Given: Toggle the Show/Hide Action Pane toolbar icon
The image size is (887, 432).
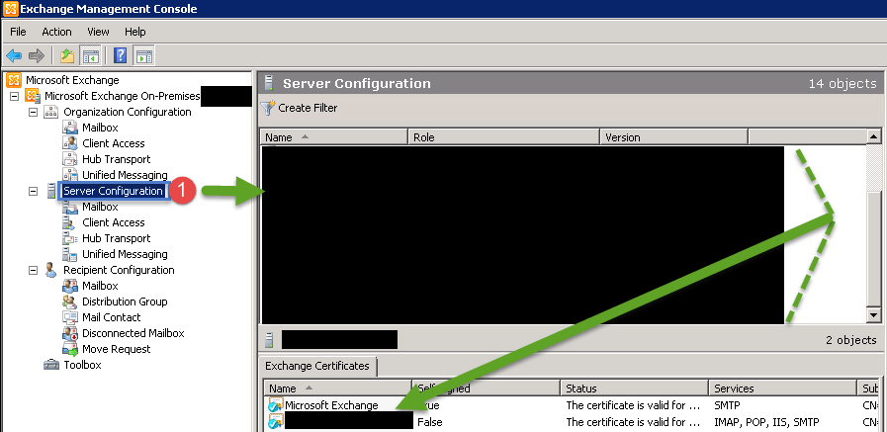Looking at the screenshot, I should (x=143, y=55).
